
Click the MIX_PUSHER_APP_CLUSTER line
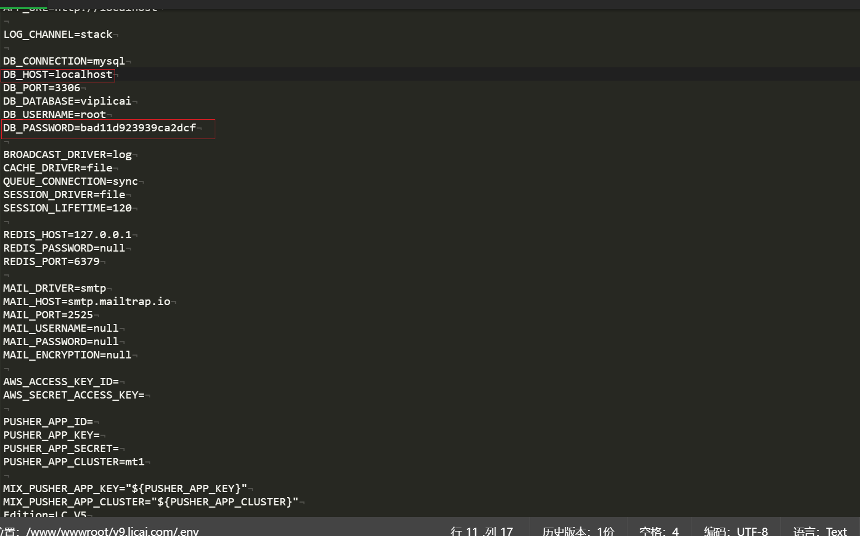pos(151,502)
